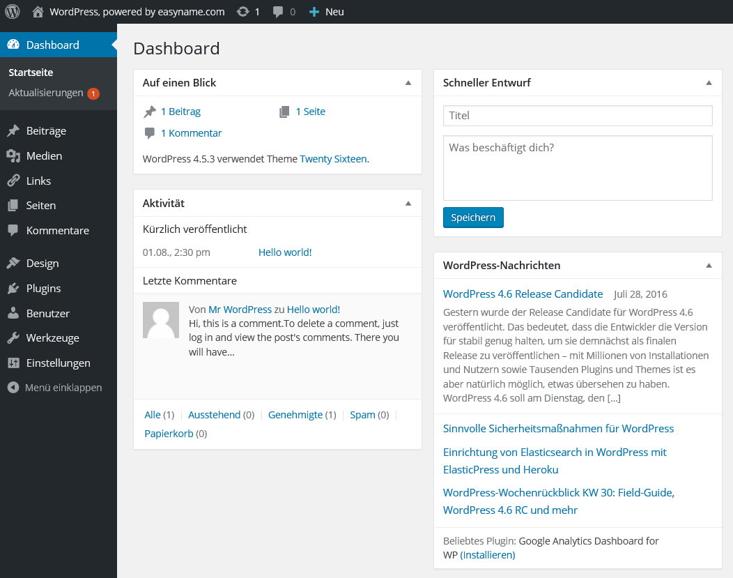This screenshot has width=733, height=578.
Task: Click the Kommentare bubble icon in sidebar
Action: [x=13, y=230]
